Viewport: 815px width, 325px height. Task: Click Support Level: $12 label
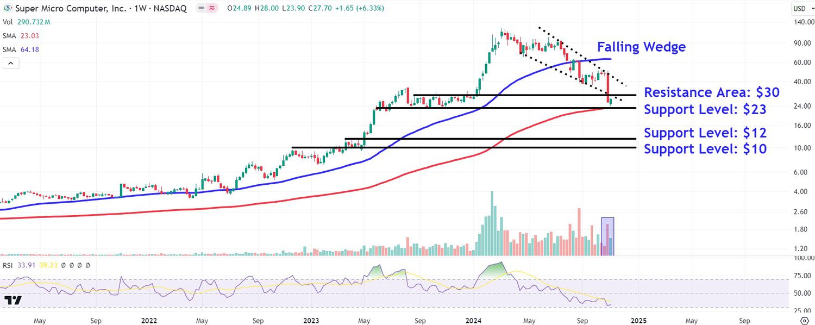tap(705, 133)
